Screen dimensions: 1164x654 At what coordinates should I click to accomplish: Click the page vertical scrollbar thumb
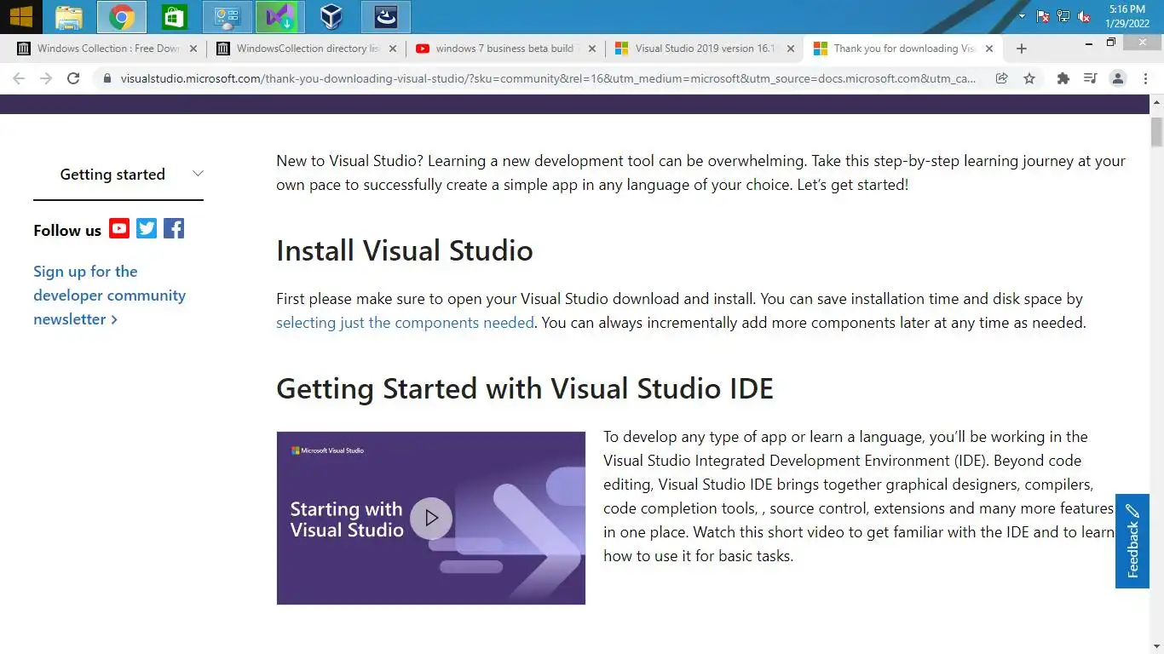pyautogui.click(x=1156, y=132)
